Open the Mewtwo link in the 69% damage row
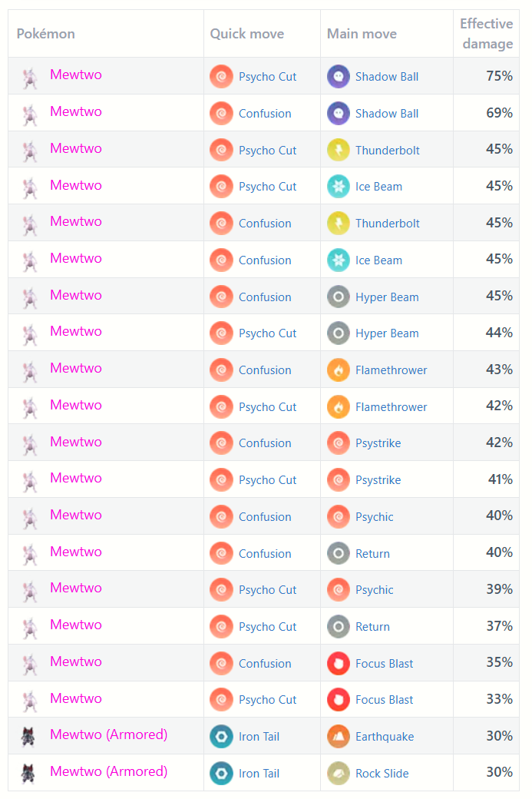Image resolution: width=532 pixels, height=799 pixels. click(x=75, y=111)
